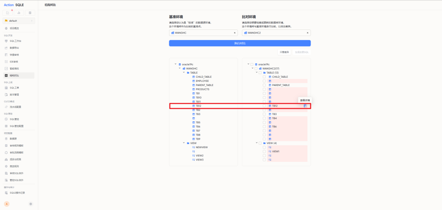Click the document icon at sidebar top
The width and height of the screenshot is (442, 210).
(x=30, y=13)
